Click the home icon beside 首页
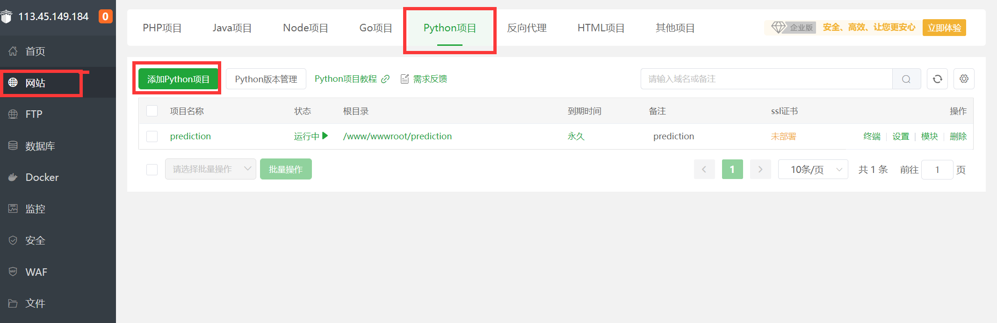The image size is (997, 323). coord(13,51)
